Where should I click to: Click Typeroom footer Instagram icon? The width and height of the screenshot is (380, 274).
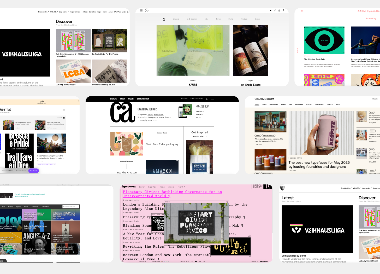pos(200,261)
